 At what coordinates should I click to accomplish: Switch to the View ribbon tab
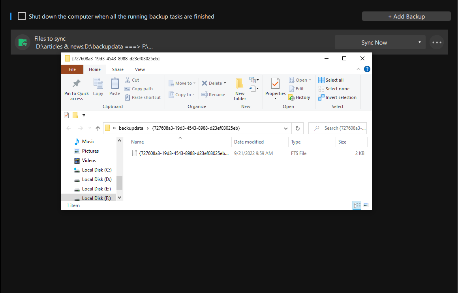coord(140,69)
